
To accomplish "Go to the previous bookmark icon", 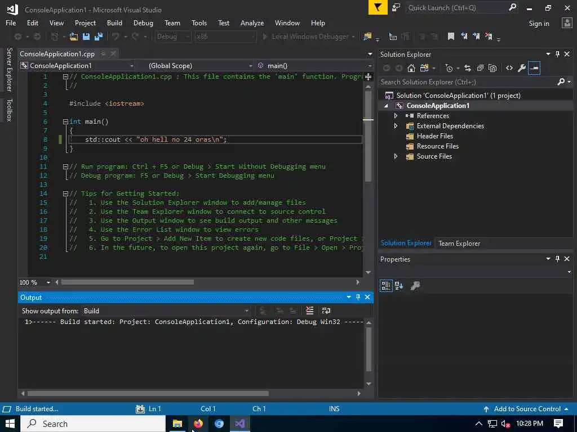I will tap(464, 37).
